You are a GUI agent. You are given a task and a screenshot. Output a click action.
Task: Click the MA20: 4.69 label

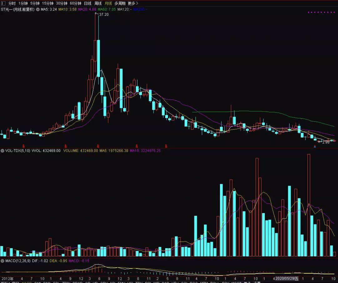click(x=87, y=9)
